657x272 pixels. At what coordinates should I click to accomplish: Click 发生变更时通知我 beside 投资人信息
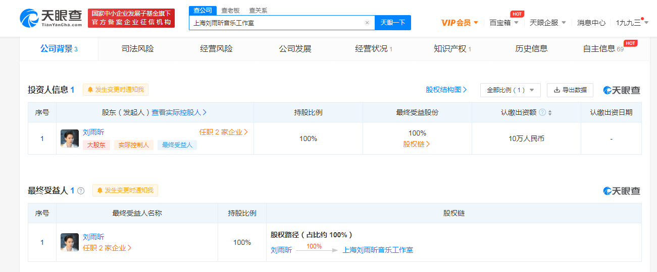(x=116, y=90)
